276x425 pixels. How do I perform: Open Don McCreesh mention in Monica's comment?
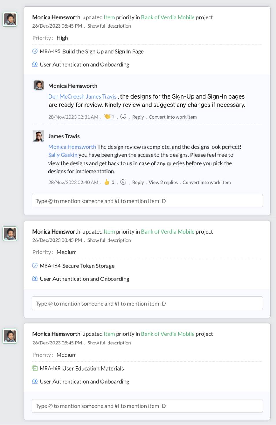pyautogui.click(x=67, y=96)
